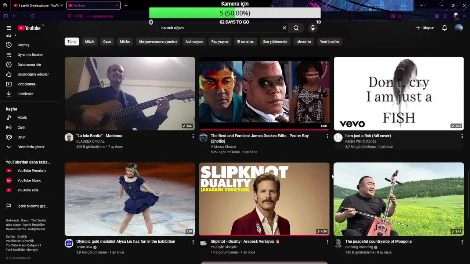Open the Oluştur create button
This screenshot has height=264, width=470.
[424, 28]
